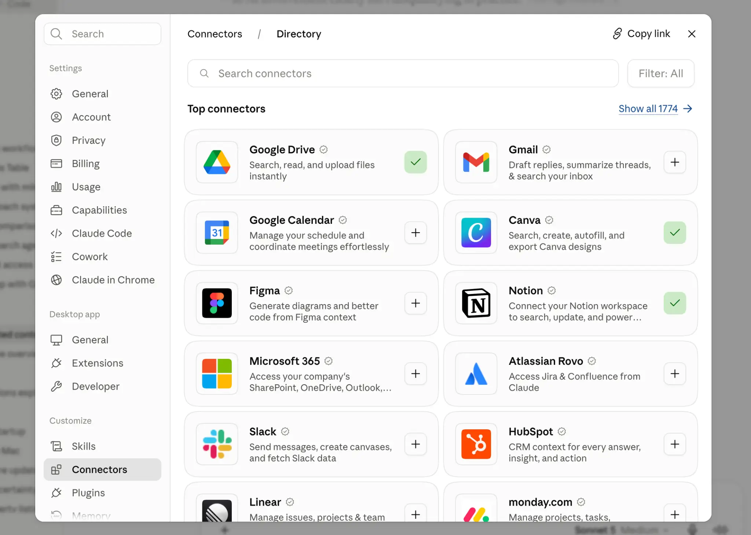Click verified badge next to Figma
This screenshot has height=535, width=751.
click(x=289, y=290)
